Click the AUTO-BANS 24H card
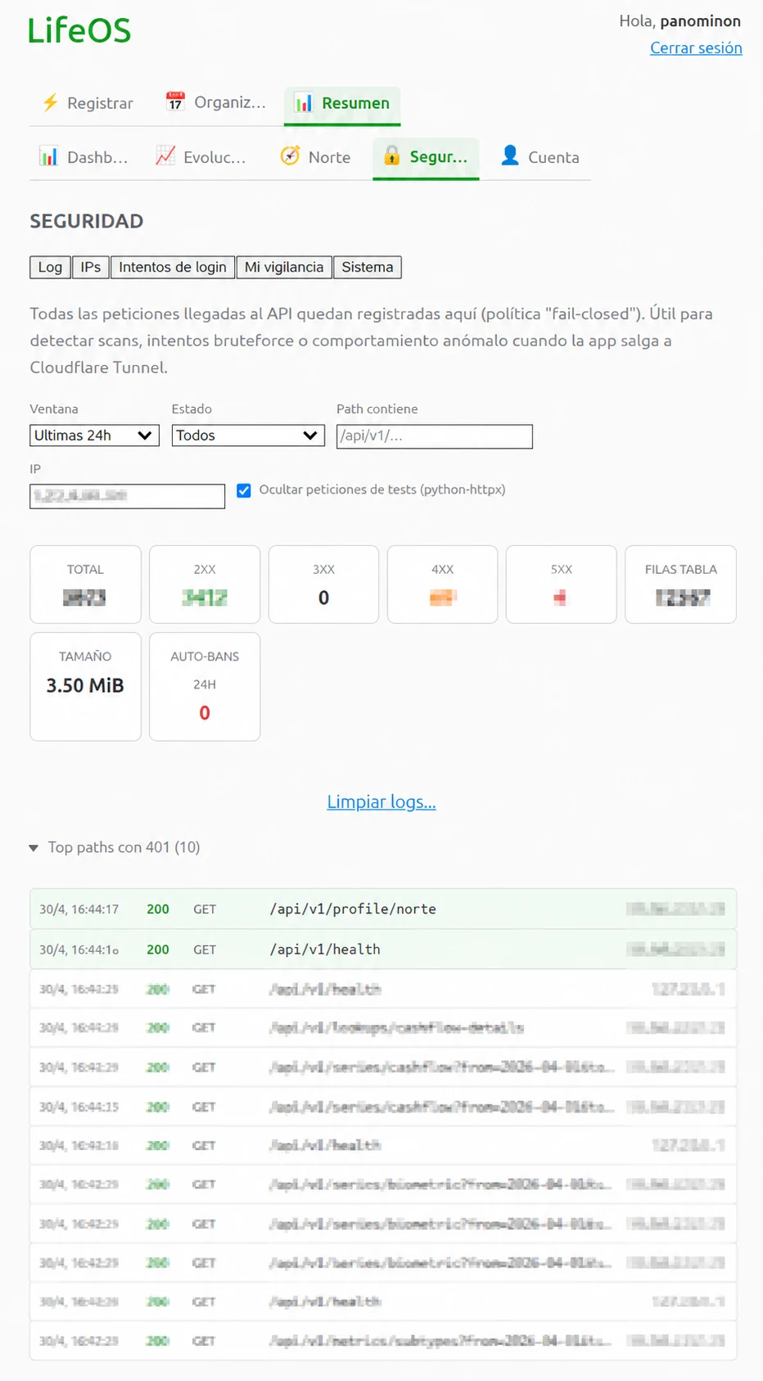763x1381 pixels. [x=205, y=686]
